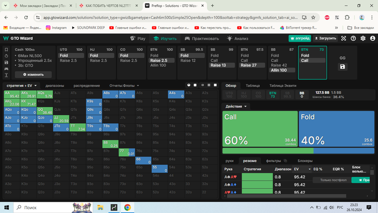Select the QQ cell in the hand matrix
Viewport: 378px width, 213px height.
pyautogui.click(x=45, y=111)
